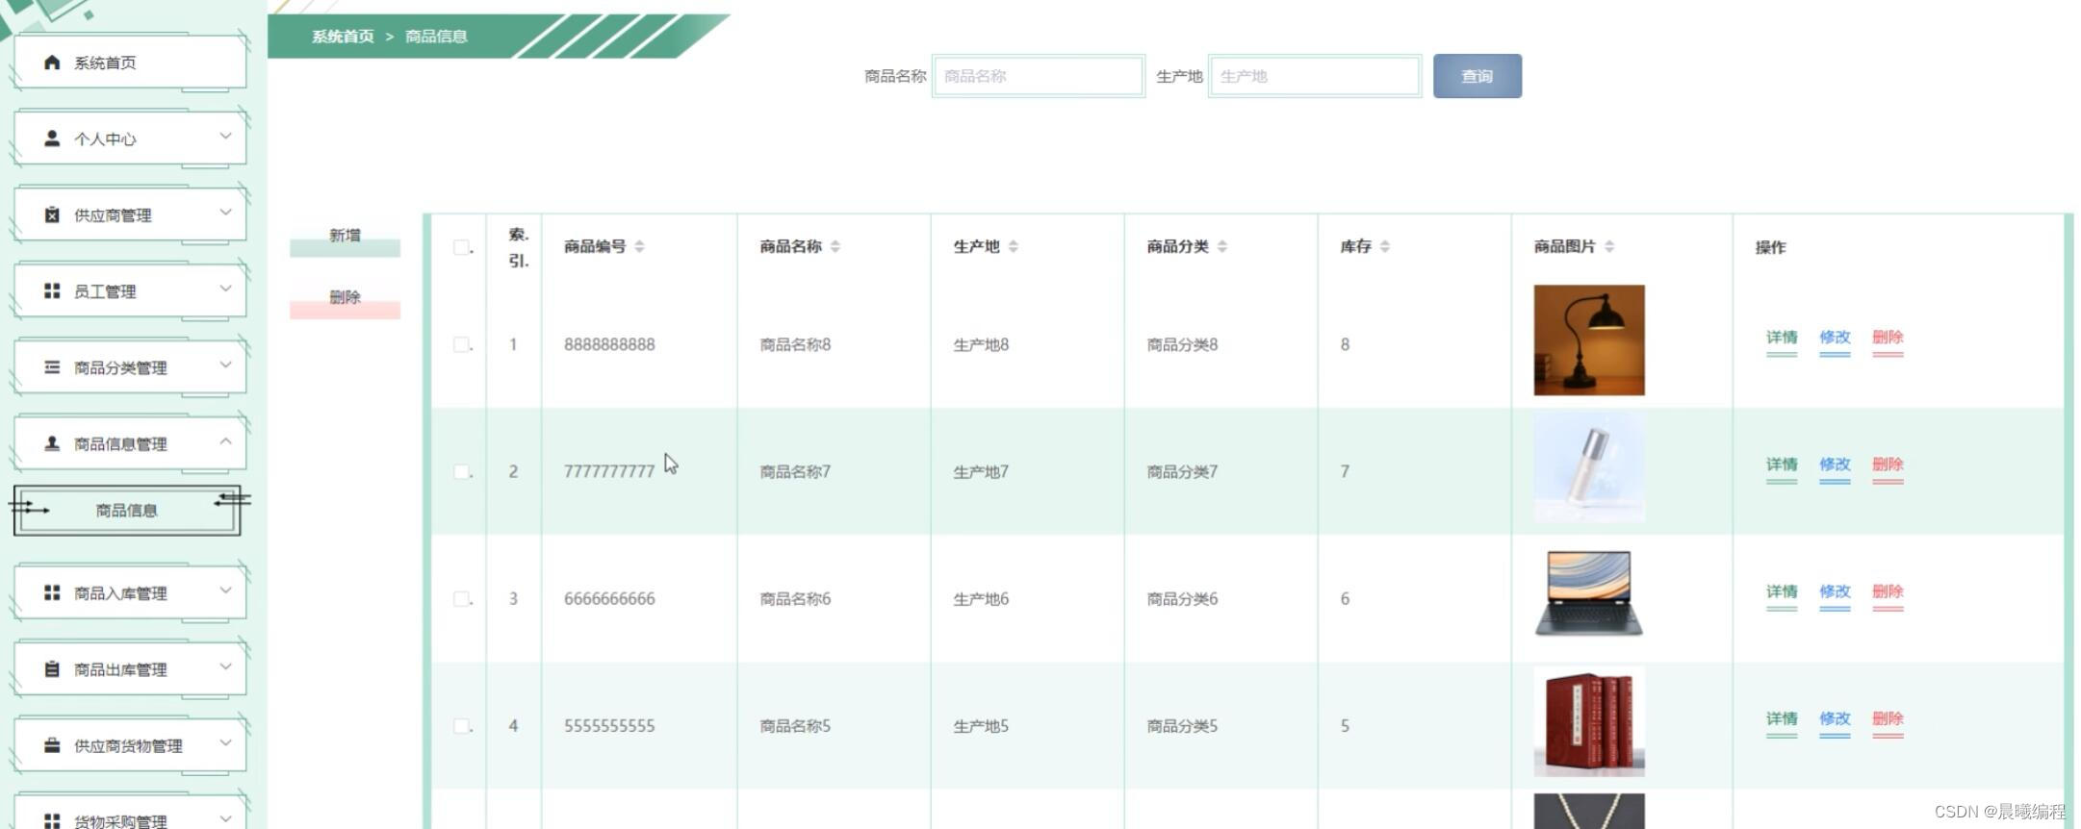Click the home icon beside 系统首页
The width and height of the screenshot is (2081, 829).
click(52, 63)
